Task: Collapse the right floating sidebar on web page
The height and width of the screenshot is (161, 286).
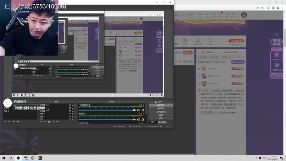Action: point(277,35)
